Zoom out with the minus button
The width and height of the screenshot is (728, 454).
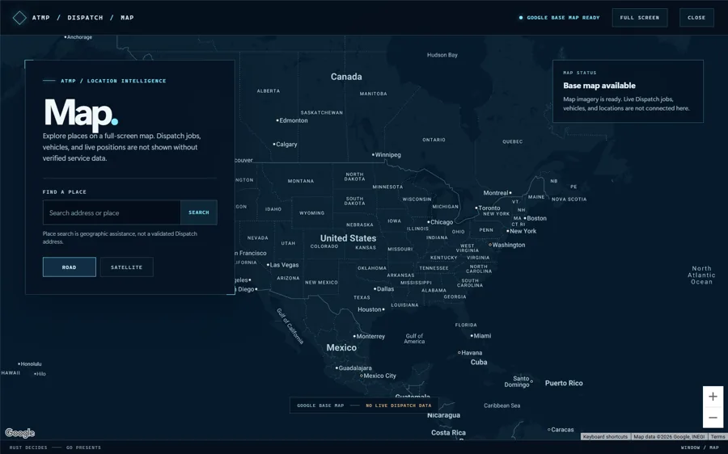[x=713, y=418]
